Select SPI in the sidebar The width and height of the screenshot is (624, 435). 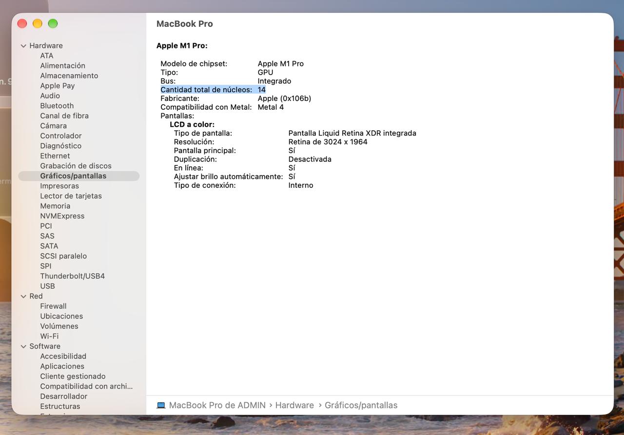click(x=45, y=266)
